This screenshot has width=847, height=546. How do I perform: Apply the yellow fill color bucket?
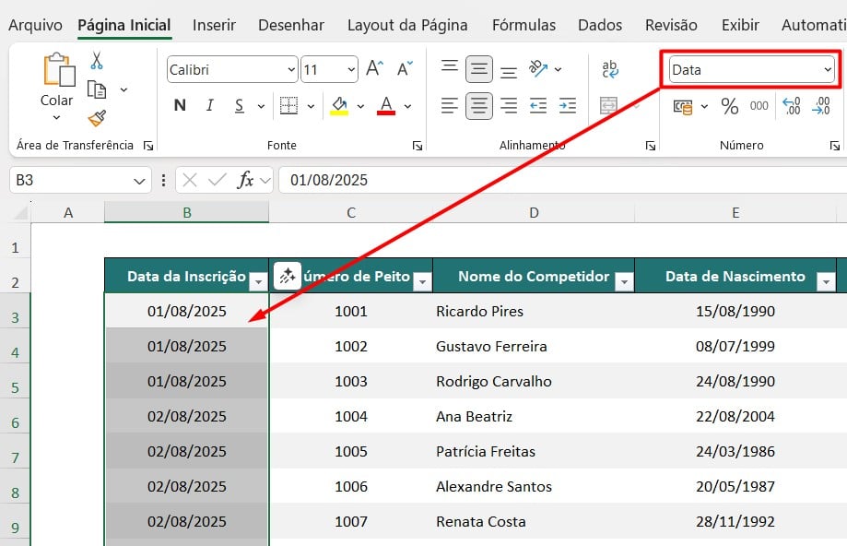coord(339,105)
